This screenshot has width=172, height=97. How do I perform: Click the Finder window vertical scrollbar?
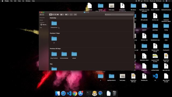[134, 27]
